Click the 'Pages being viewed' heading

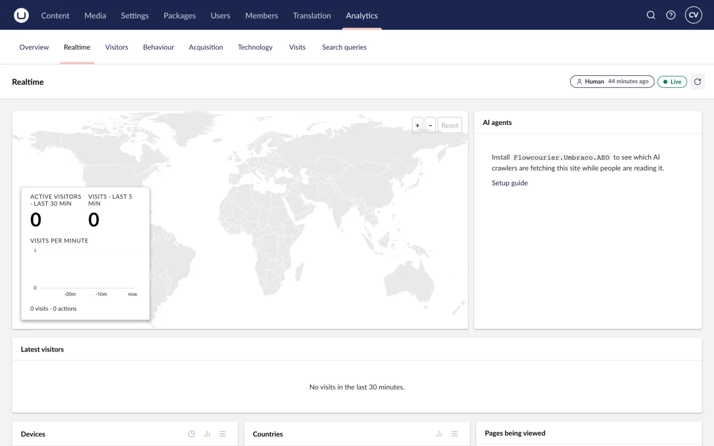(x=515, y=433)
